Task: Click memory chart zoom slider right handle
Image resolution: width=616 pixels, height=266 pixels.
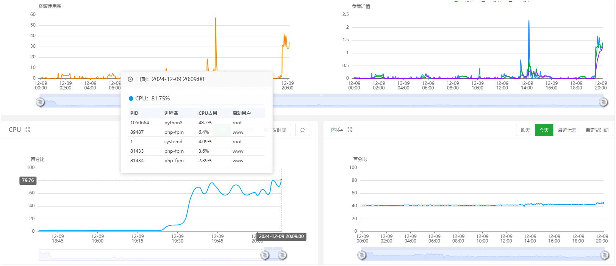Action: (x=605, y=255)
